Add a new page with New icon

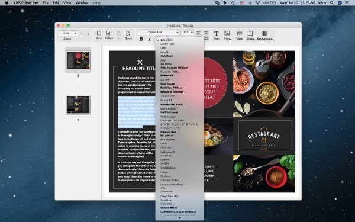click(x=99, y=35)
